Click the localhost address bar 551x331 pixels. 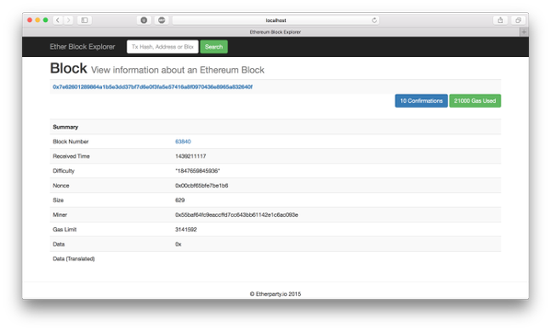(276, 20)
